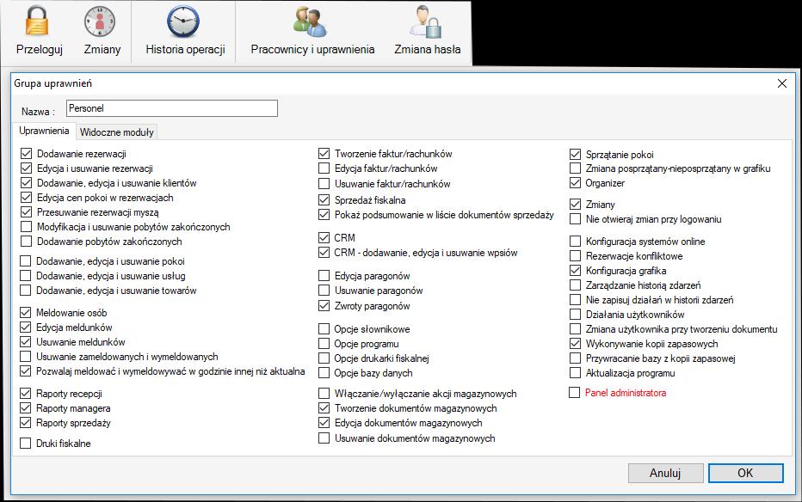The image size is (802, 502).
Task: Click the Anuluj button
Action: pos(665,473)
